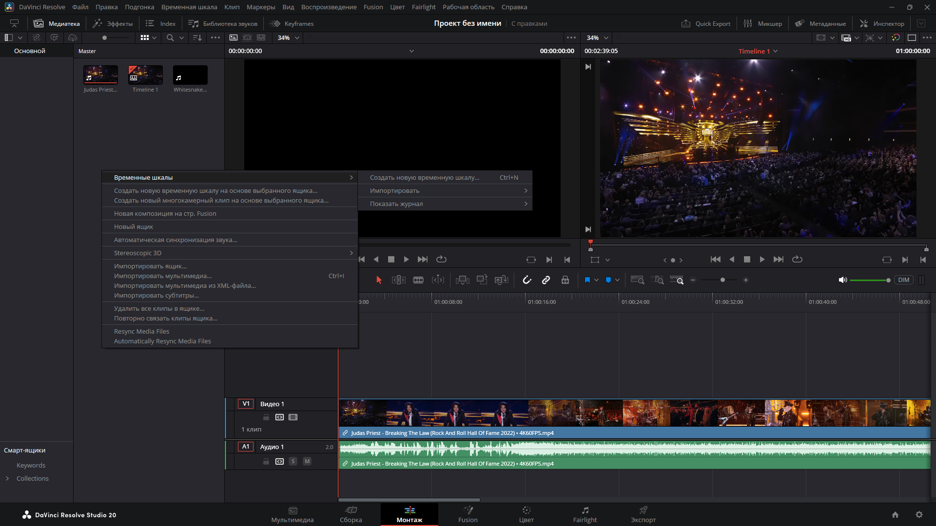Click the plus zoom-in icon on timeline

click(746, 280)
